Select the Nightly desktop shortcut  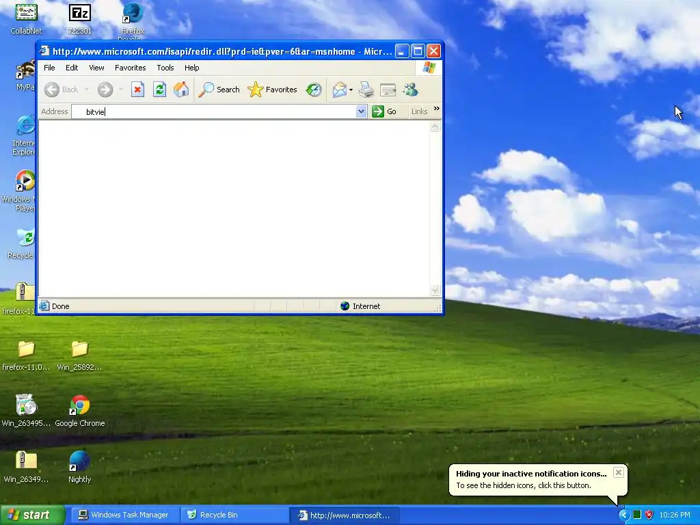[x=79, y=467]
